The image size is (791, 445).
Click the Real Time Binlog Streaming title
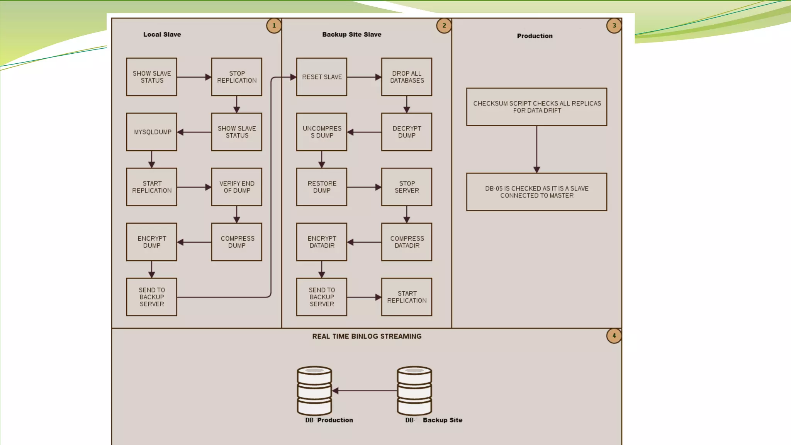click(x=367, y=336)
